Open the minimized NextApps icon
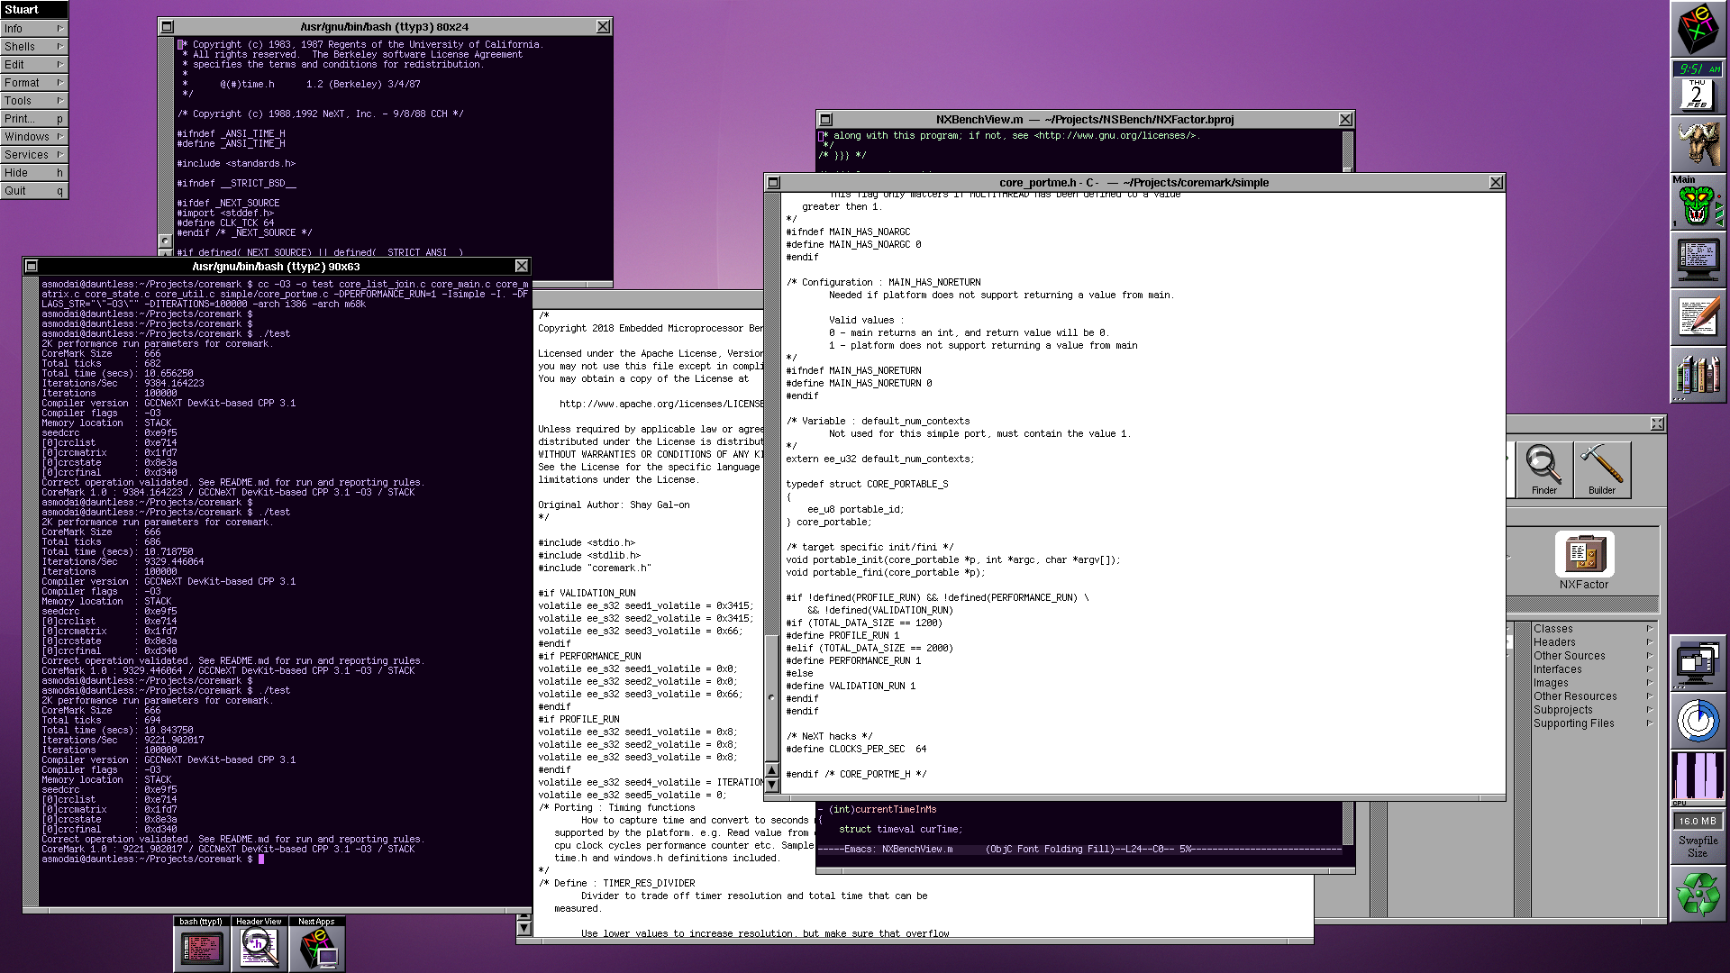Screen dimensions: 1730x973 pos(317,947)
